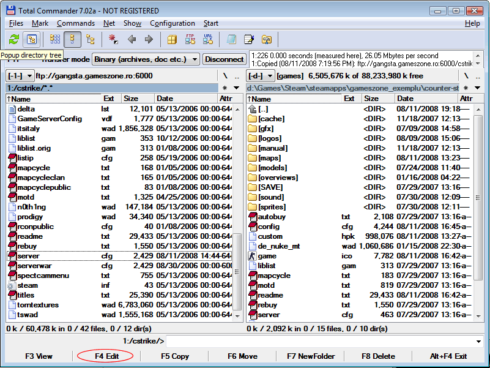This screenshot has height=368, width=490.
Task: Click the left panel vertical scrollbar
Action: click(238, 184)
